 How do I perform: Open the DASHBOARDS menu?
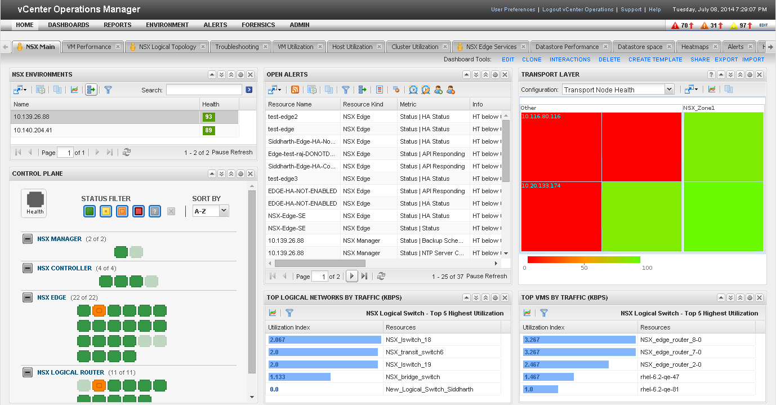coord(68,25)
